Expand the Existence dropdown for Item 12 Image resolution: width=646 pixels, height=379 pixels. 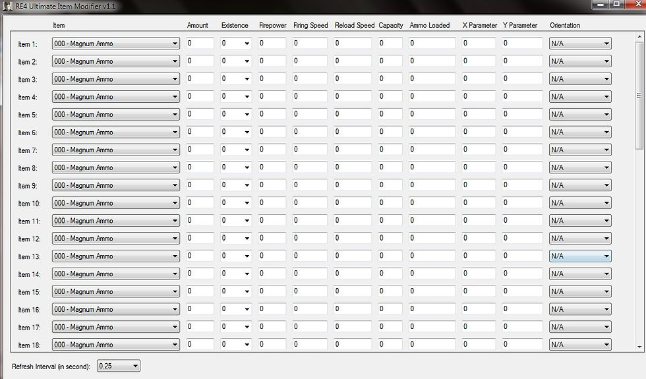(236, 238)
